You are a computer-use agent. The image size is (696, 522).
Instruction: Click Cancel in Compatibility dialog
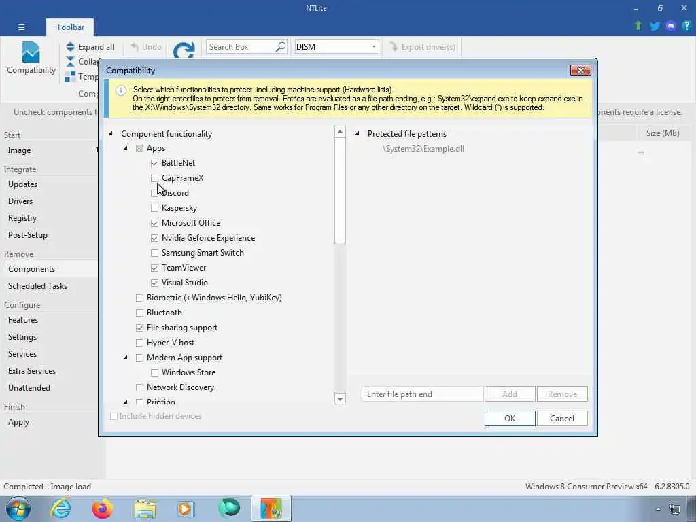562,418
